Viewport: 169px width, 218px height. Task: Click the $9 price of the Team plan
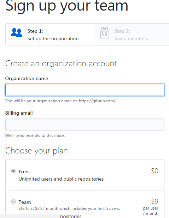(x=155, y=201)
